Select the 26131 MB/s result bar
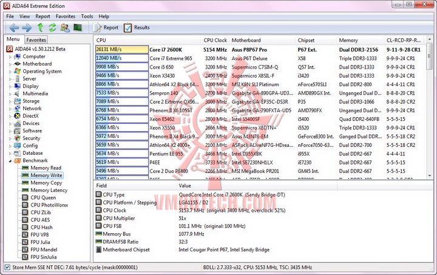 pyautogui.click(x=122, y=50)
